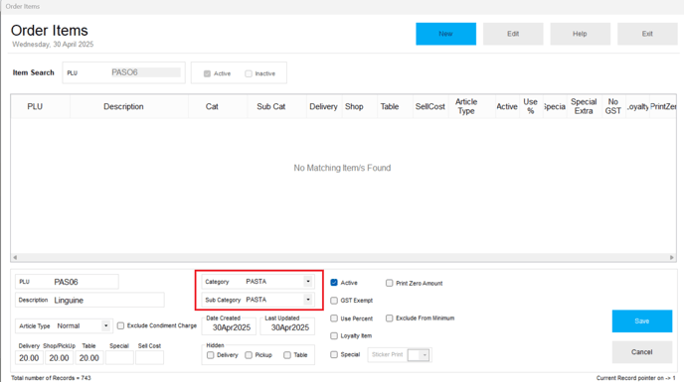Click the Shop/PickUp price field

tap(59, 358)
